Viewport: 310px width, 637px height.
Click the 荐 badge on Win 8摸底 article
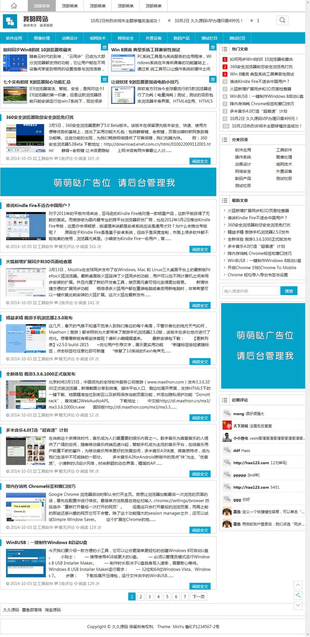[x=213, y=47]
